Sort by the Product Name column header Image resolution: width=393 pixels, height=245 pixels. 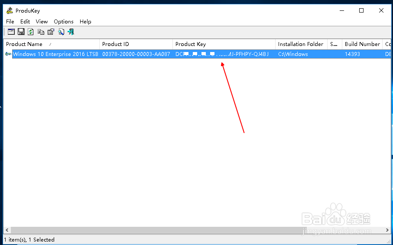(x=52, y=44)
